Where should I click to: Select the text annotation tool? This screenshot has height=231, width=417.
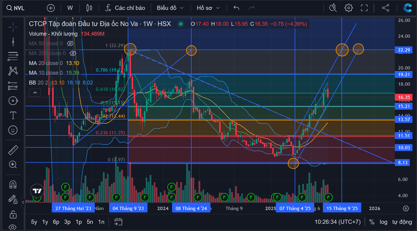(x=13, y=115)
